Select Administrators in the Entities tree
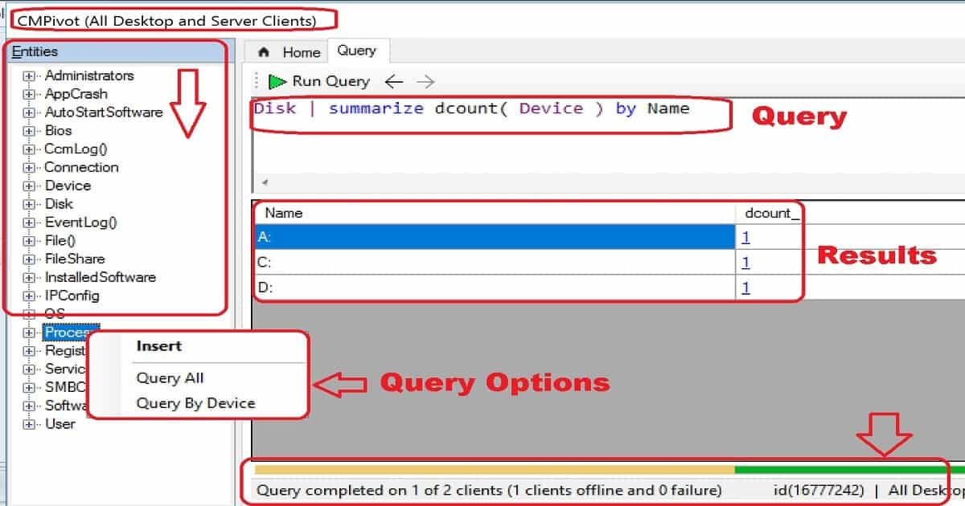This screenshot has width=965, height=506. [89, 75]
